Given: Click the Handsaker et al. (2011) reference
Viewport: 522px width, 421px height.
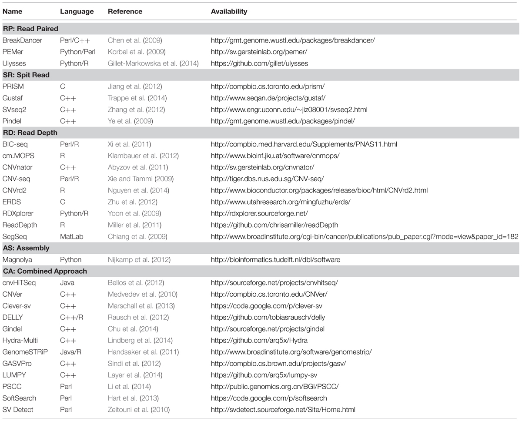Looking at the screenshot, I should (143, 351).
